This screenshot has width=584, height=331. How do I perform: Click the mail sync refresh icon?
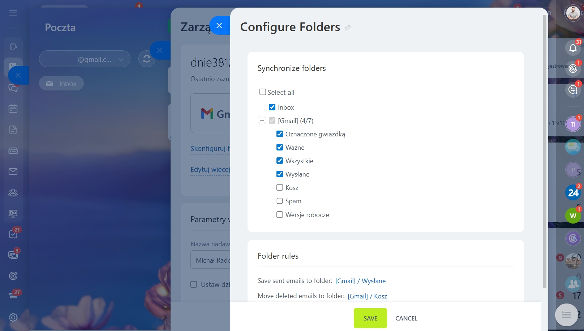tap(147, 59)
